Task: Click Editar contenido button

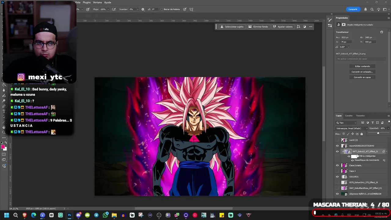Action: pos(362,66)
